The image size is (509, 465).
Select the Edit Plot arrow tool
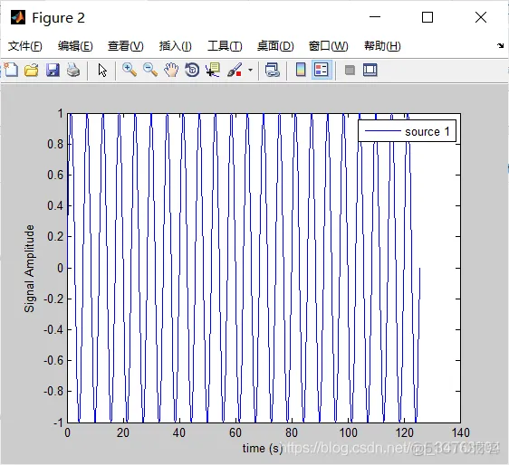pyautogui.click(x=102, y=70)
